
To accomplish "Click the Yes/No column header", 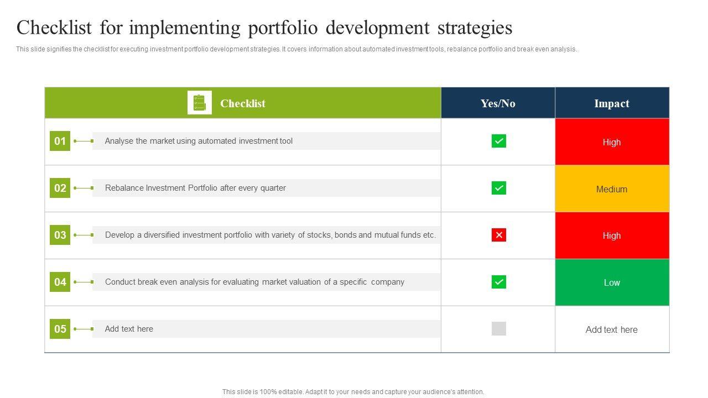I will [498, 103].
